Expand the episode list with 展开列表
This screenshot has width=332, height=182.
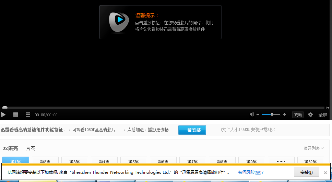point(313,148)
